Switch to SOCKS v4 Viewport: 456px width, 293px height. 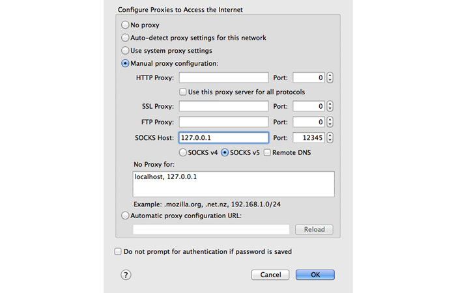[x=182, y=152]
